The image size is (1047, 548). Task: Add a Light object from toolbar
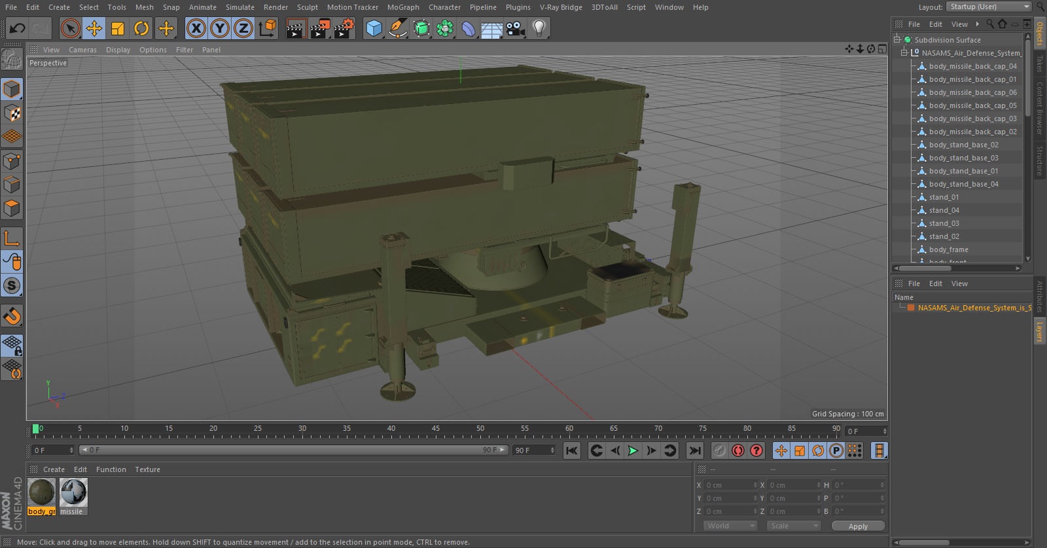(x=539, y=28)
